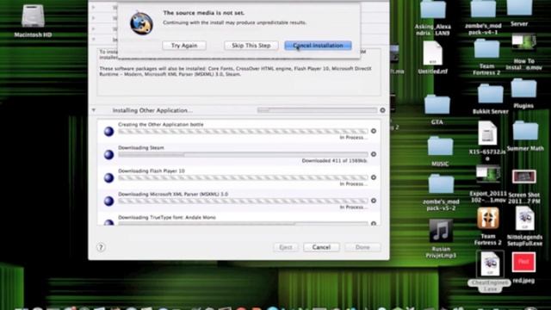Click the orb icon beside Downloading Steam
Image resolution: width=551 pixels, height=310 pixels.
(109, 154)
